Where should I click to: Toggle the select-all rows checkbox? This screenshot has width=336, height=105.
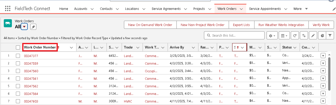[18, 47]
